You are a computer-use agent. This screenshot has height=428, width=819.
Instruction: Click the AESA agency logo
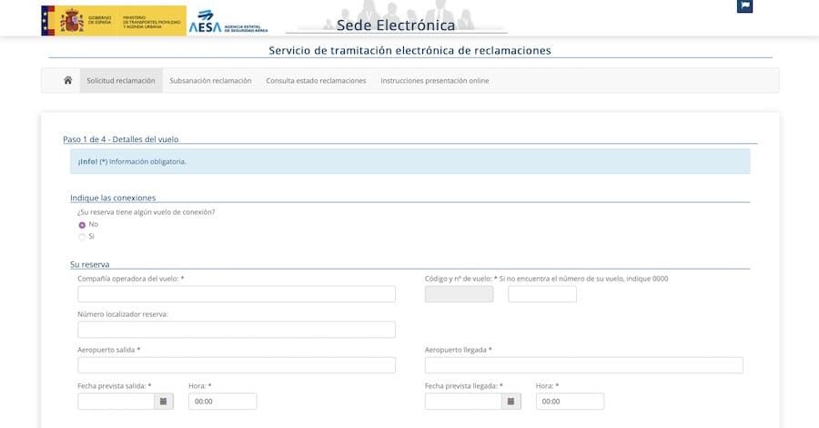click(x=227, y=22)
